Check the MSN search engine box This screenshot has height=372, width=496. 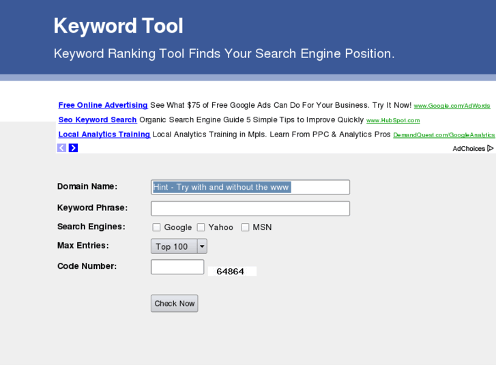coord(245,227)
